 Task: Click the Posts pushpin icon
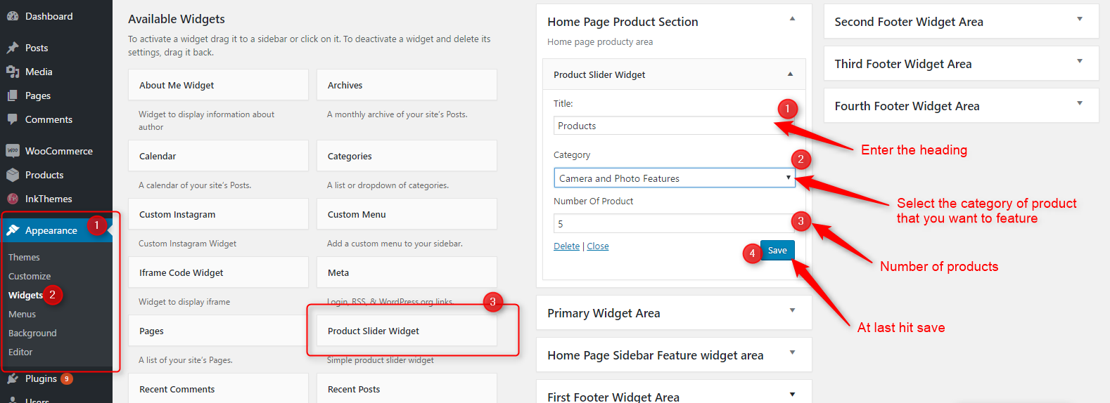pyautogui.click(x=12, y=48)
